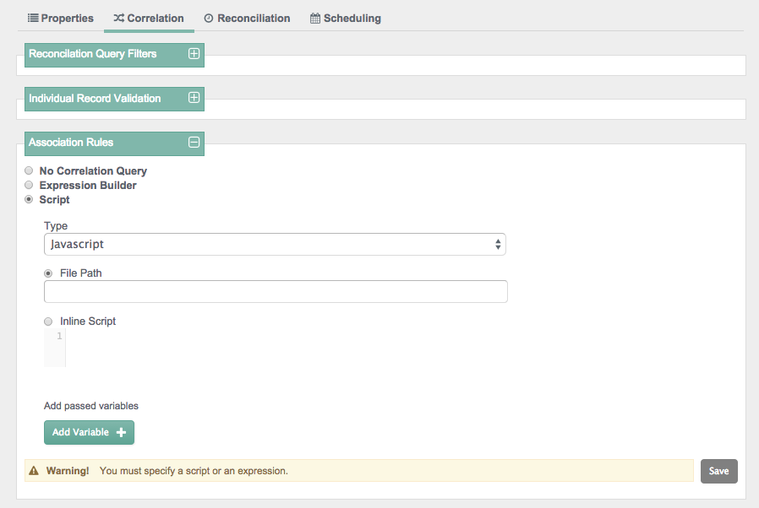Select the Expression Builder radio button
The image size is (759, 508).
pos(29,185)
